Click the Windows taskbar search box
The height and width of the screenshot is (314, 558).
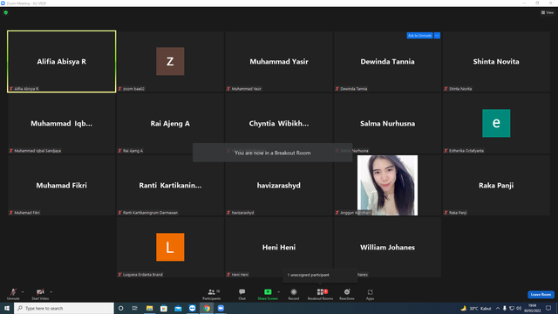tap(64, 308)
